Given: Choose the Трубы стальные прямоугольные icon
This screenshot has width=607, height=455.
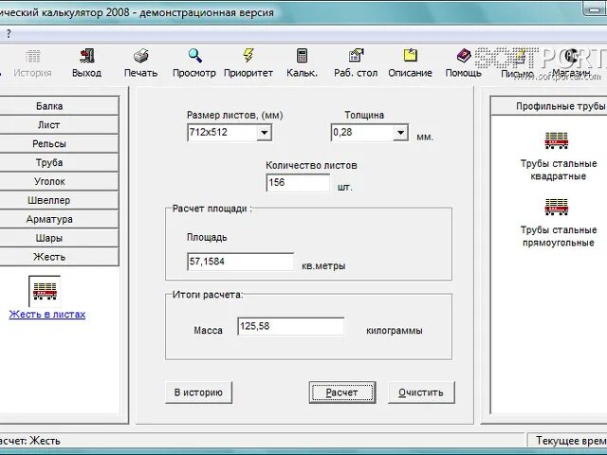Looking at the screenshot, I should point(557,207).
